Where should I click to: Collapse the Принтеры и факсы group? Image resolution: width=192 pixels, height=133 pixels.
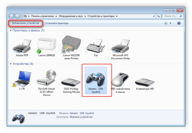click(x=11, y=30)
